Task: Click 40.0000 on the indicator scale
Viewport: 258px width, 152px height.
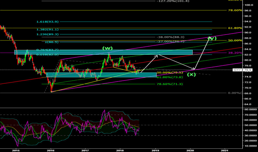Action: (251, 130)
